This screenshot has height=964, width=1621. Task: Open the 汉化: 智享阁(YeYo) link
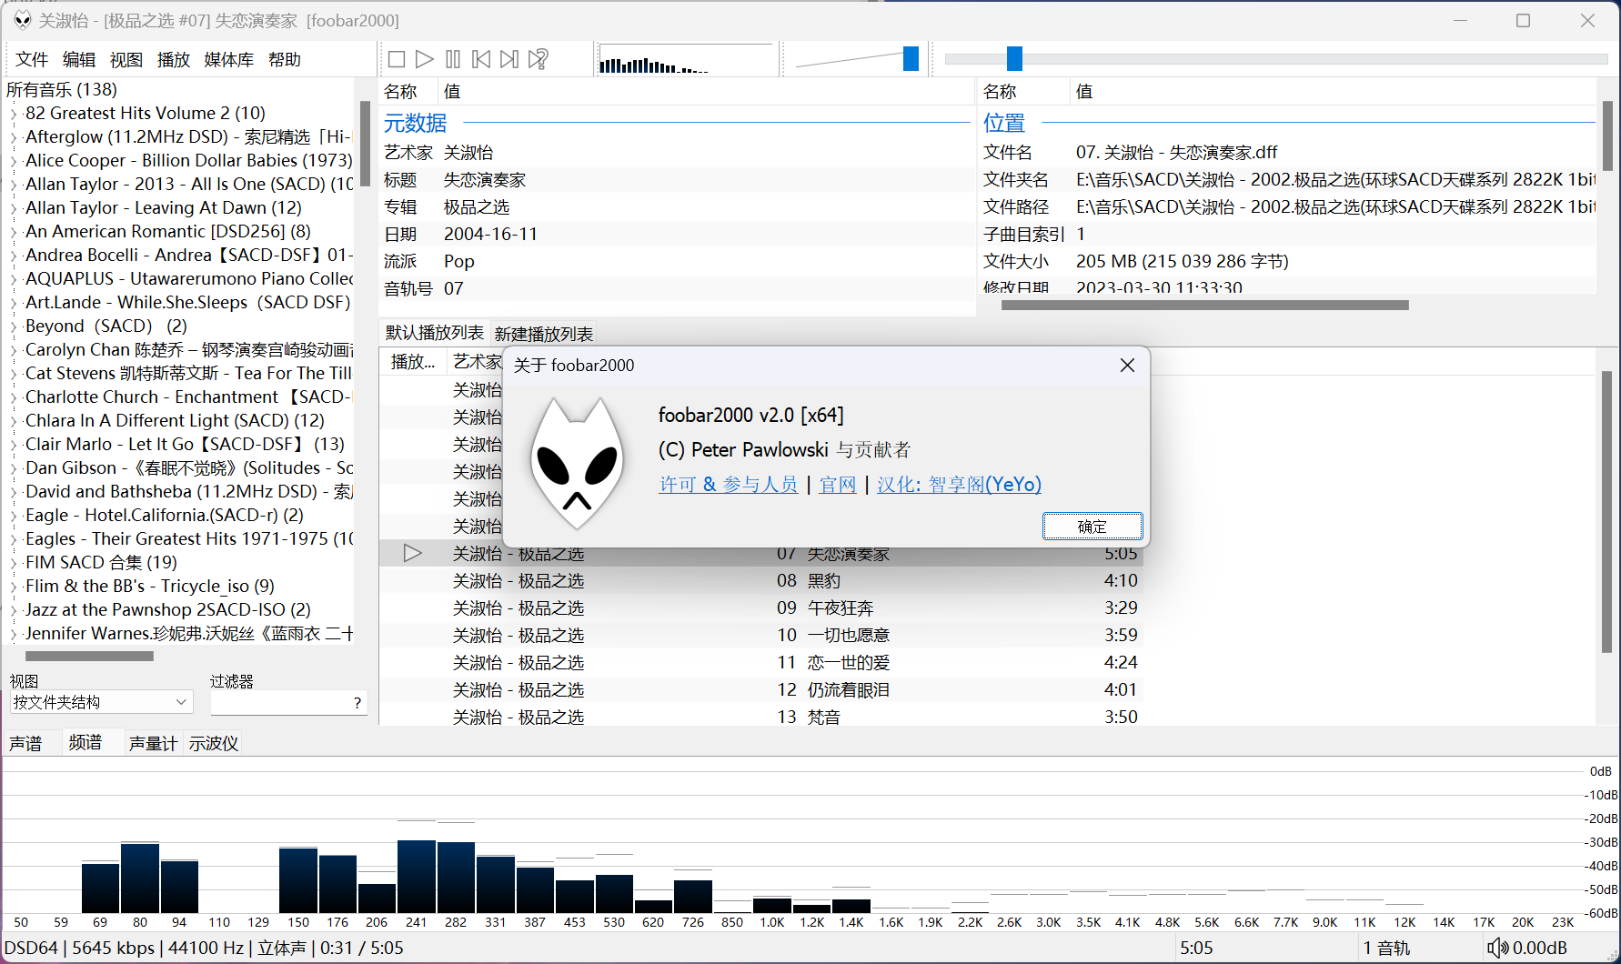pos(959,485)
